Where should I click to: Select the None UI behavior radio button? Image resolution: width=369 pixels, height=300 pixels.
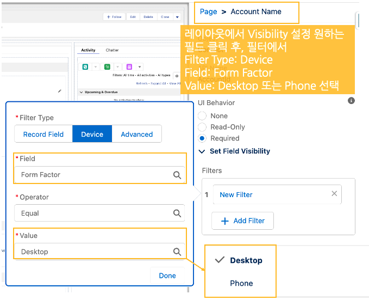click(x=202, y=116)
